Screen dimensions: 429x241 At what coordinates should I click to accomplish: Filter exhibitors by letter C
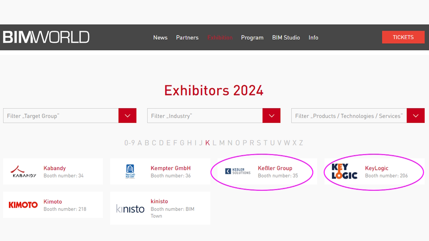tap(154, 143)
